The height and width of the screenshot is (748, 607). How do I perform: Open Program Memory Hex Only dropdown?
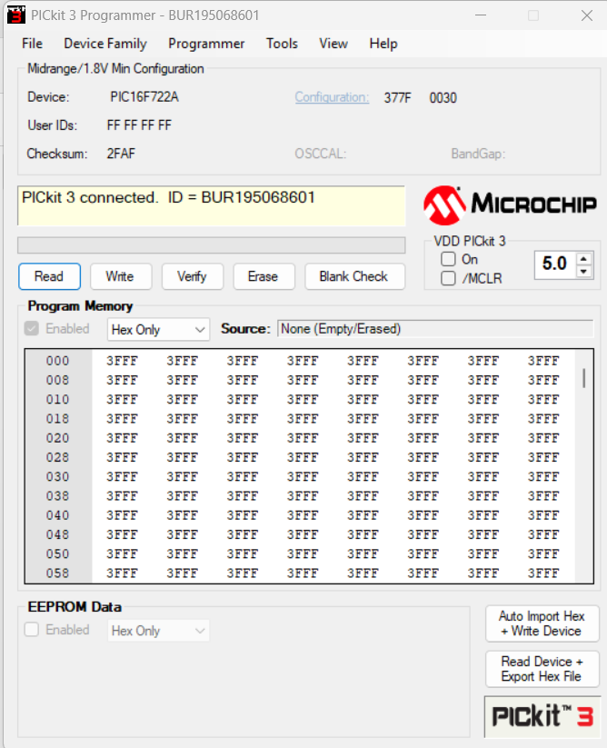[x=158, y=330]
